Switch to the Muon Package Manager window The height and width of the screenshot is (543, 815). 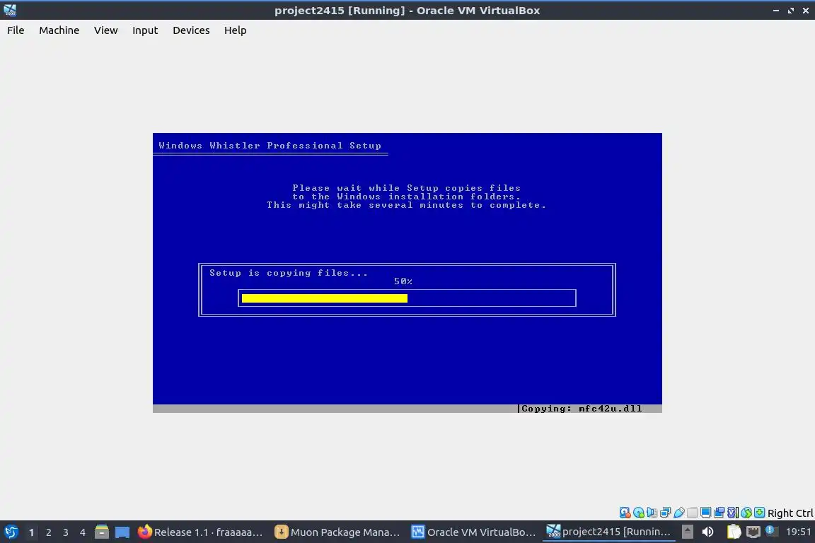coord(338,532)
